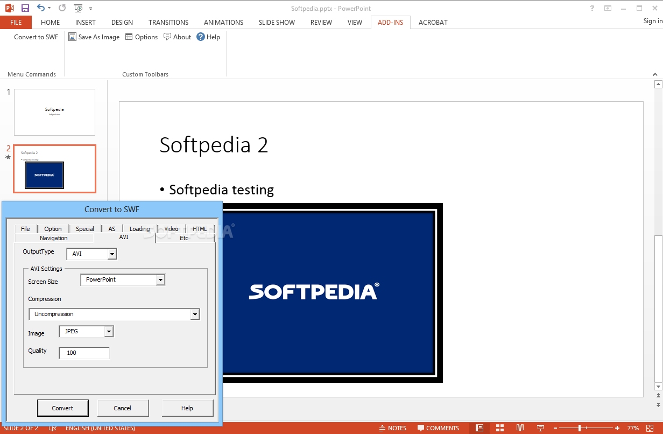Click the Quality input field
The width and height of the screenshot is (663, 434).
click(84, 353)
